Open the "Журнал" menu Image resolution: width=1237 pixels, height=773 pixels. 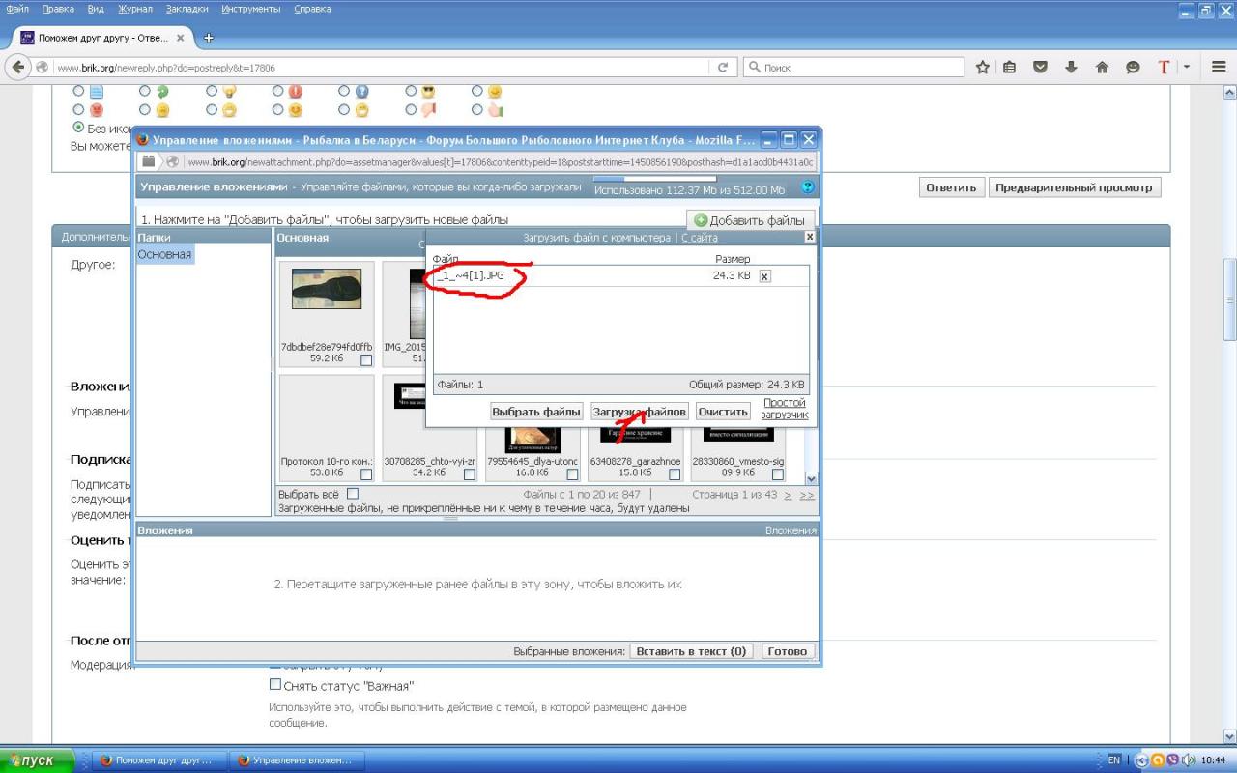tap(134, 9)
